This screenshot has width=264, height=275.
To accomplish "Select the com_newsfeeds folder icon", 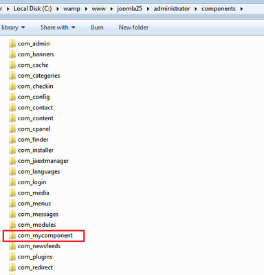I will click(x=12, y=246).
